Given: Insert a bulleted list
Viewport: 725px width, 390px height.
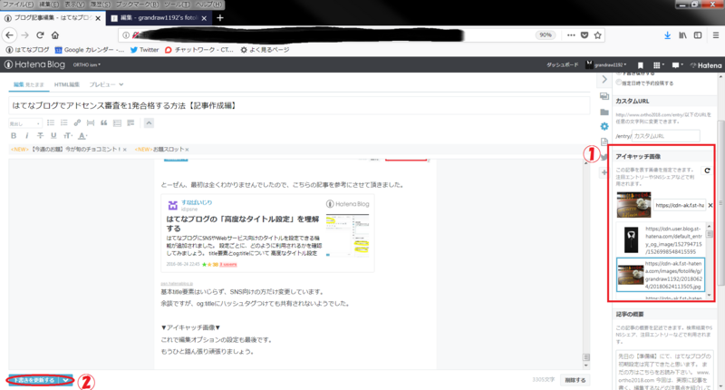Looking at the screenshot, I should pos(51,122).
